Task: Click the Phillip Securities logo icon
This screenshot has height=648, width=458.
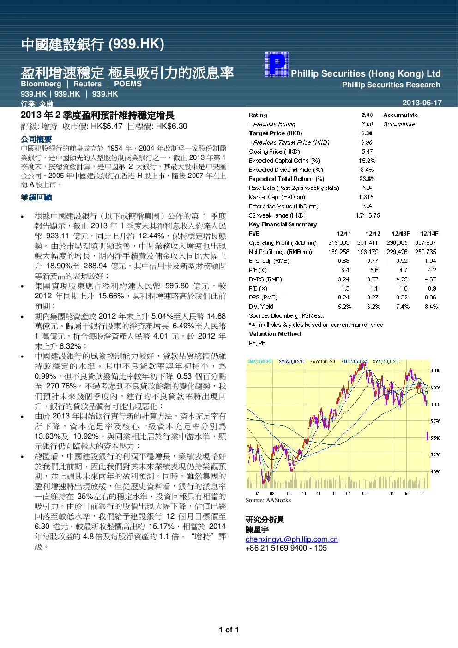Action: click(277, 64)
